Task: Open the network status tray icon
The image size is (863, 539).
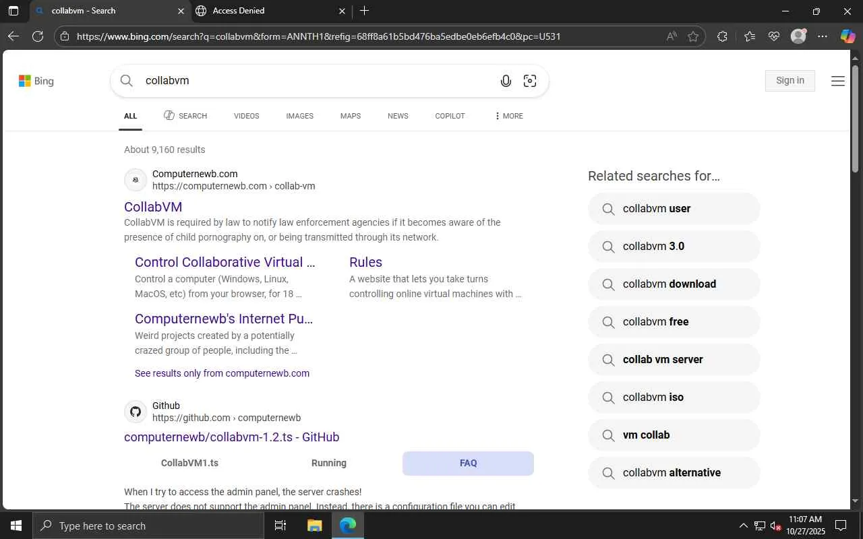Action: (x=760, y=526)
